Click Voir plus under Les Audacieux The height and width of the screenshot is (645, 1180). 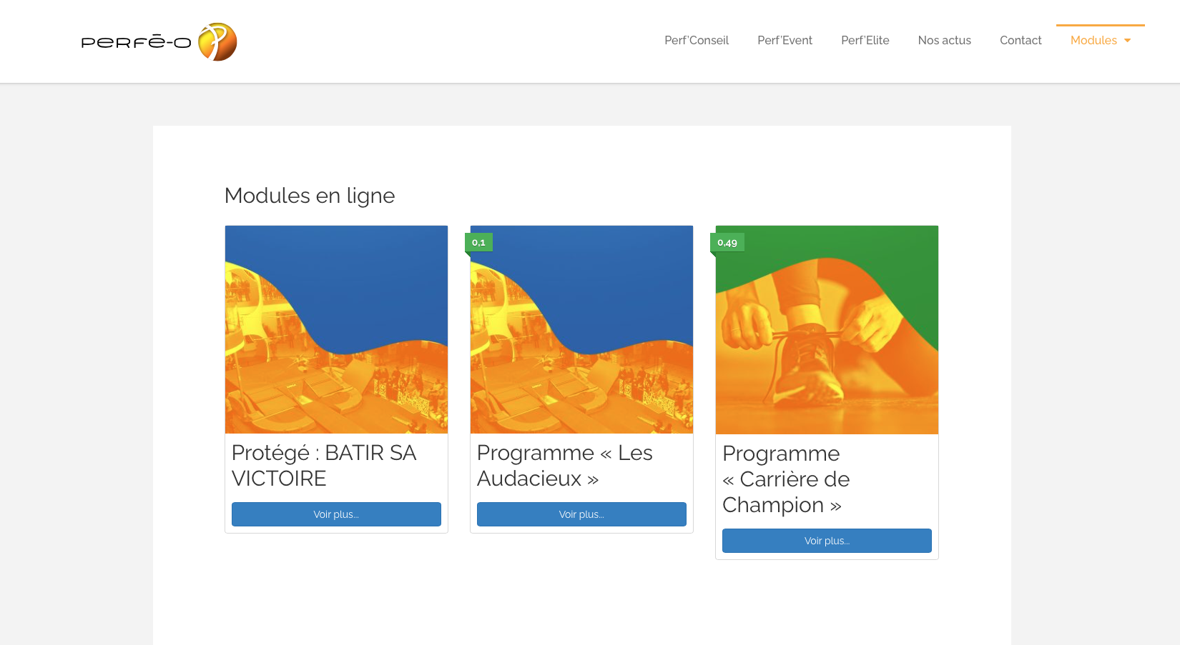(581, 514)
